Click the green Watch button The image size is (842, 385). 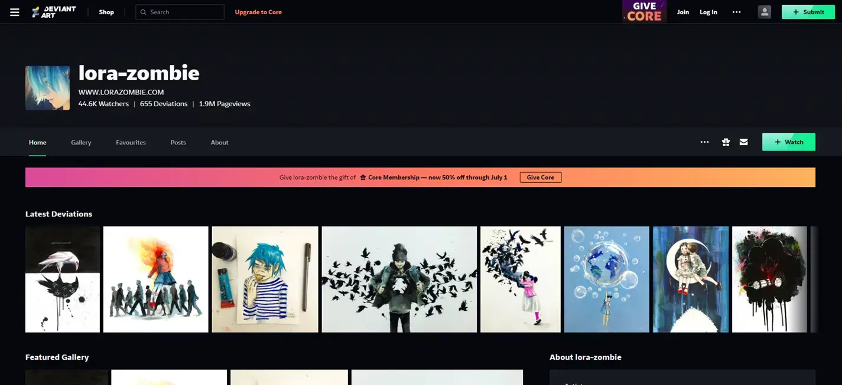[789, 142]
